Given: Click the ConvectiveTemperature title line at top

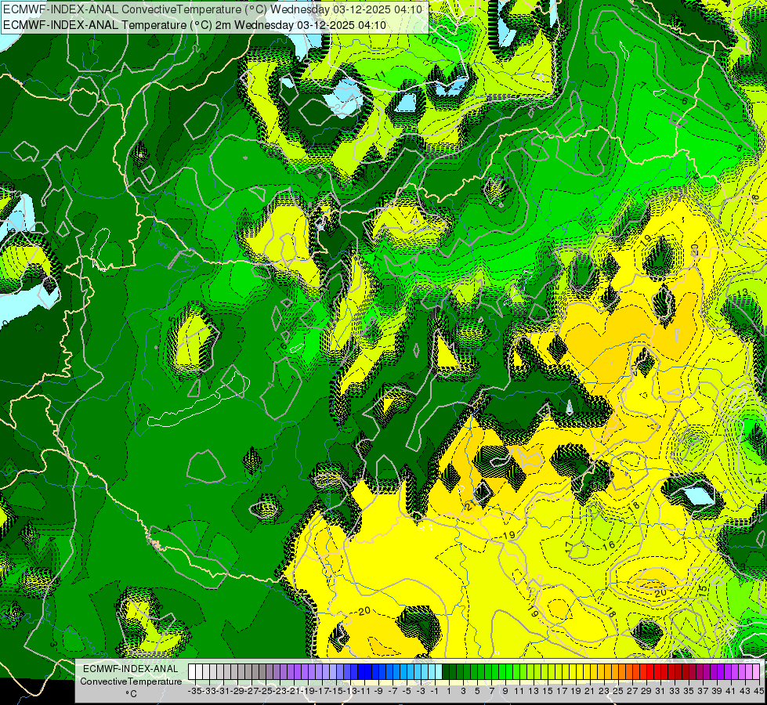Looking at the screenshot, I should [213, 9].
